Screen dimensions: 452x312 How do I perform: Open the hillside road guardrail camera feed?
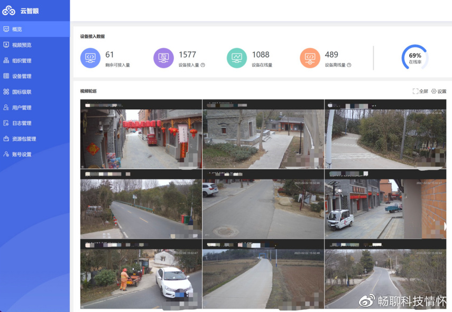pos(141,209)
